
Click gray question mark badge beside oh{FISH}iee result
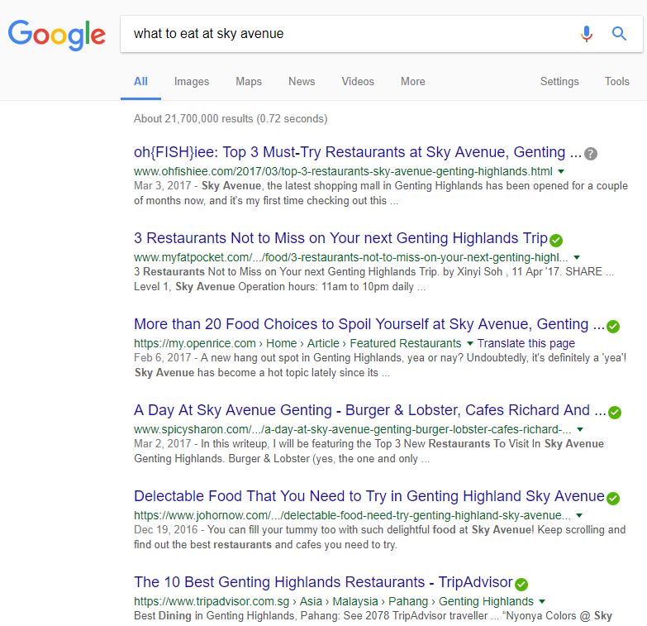tap(591, 154)
